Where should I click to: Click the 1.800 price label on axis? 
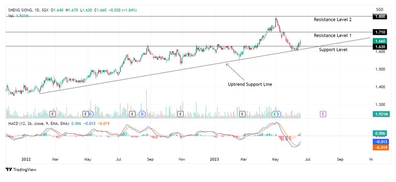click(x=380, y=16)
